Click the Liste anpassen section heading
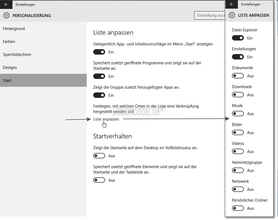The image size is (278, 220). [x=113, y=32]
